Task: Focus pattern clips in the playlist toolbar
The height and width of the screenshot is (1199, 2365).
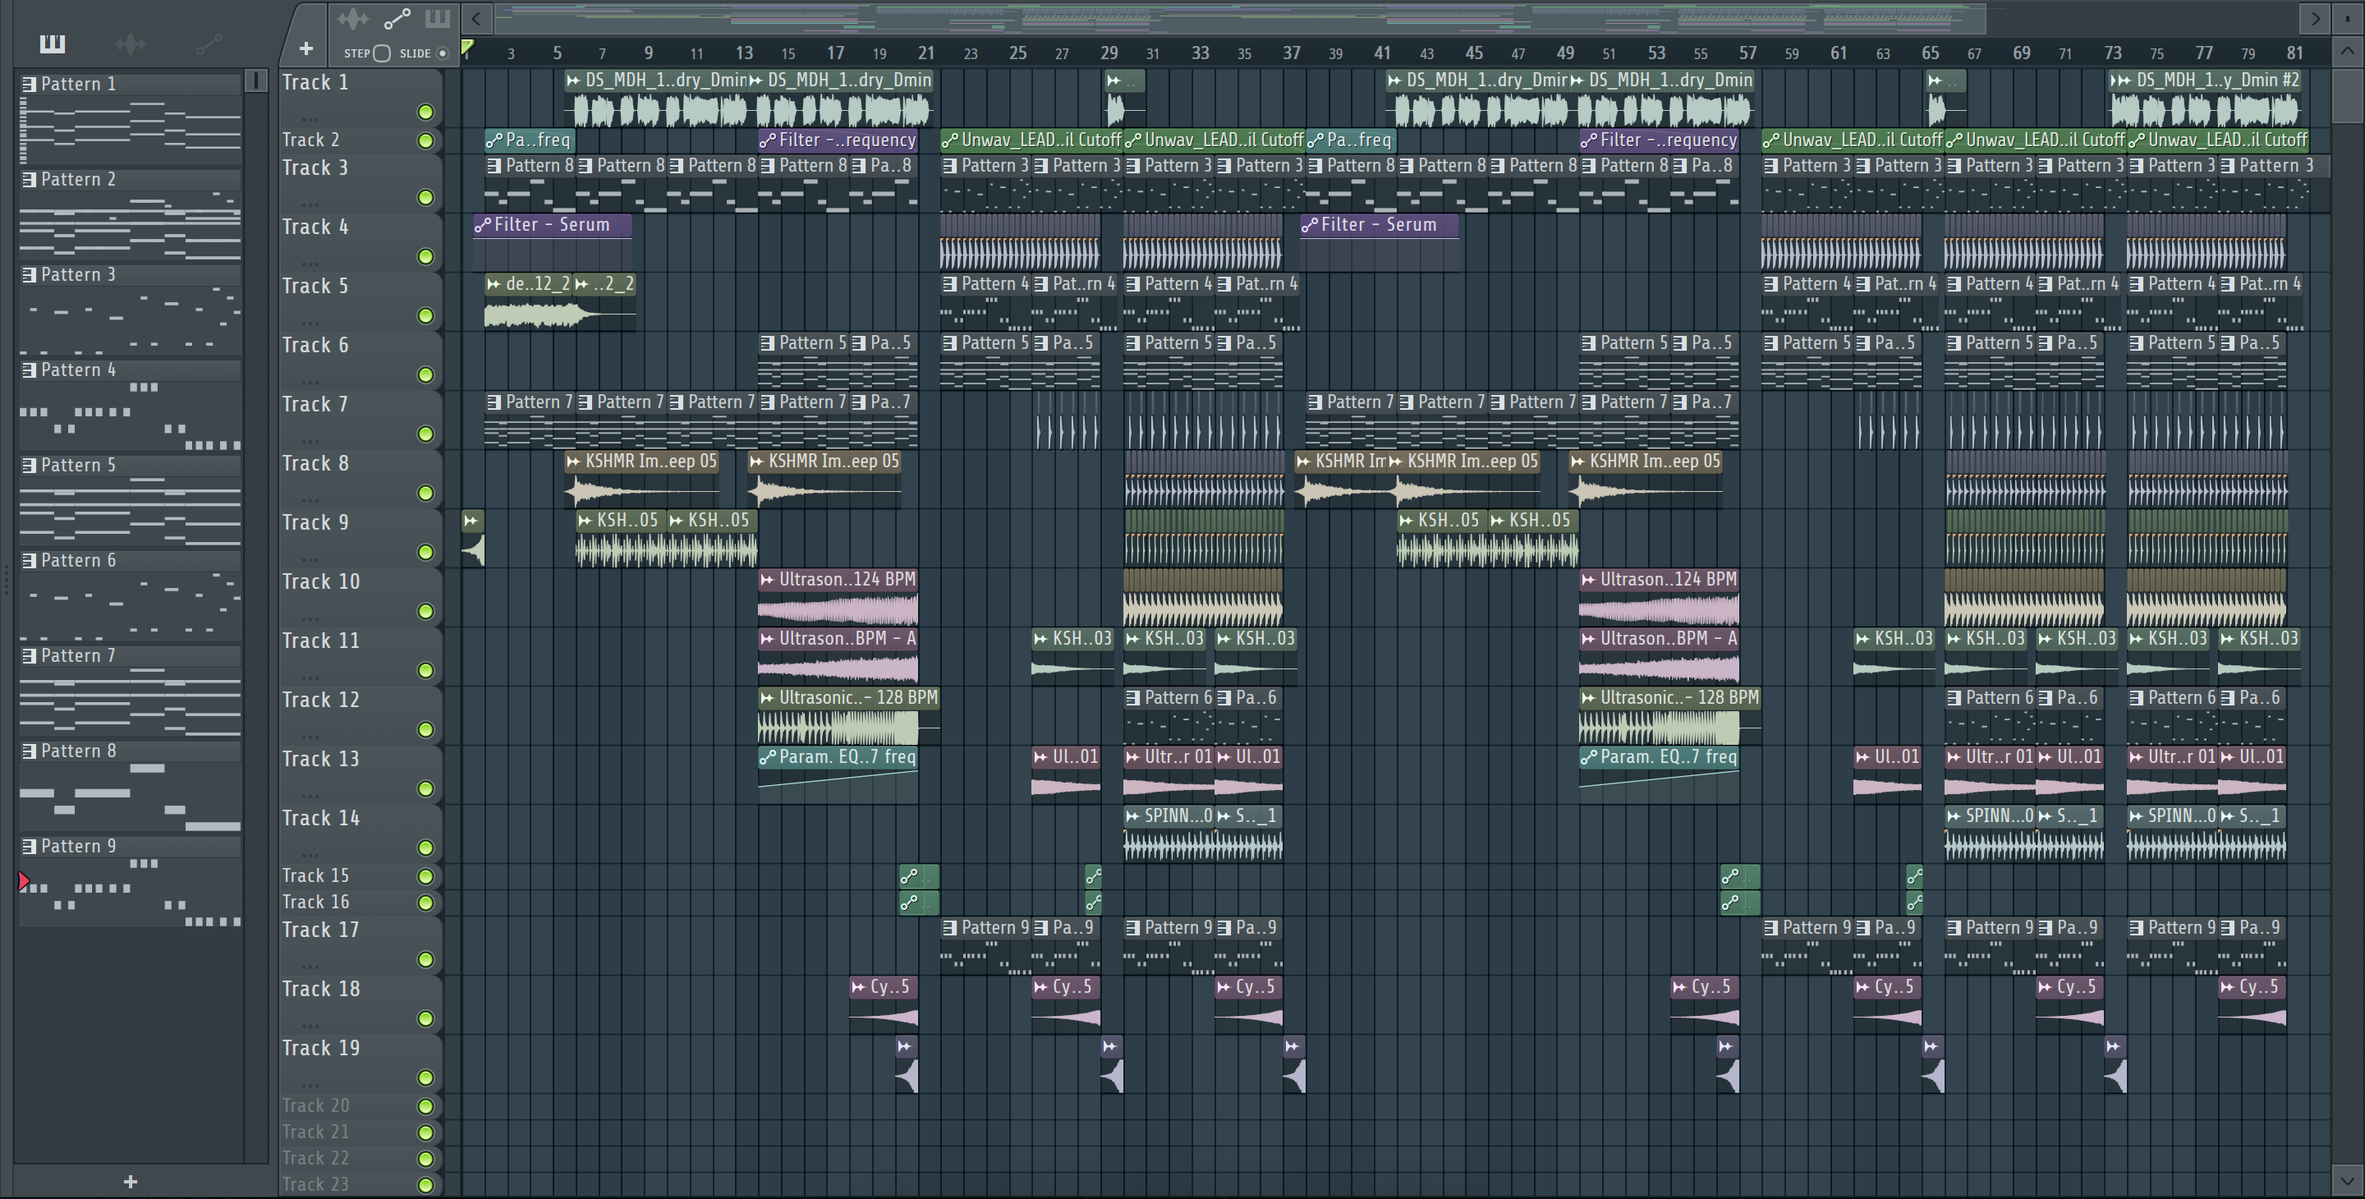Action: click(x=437, y=18)
